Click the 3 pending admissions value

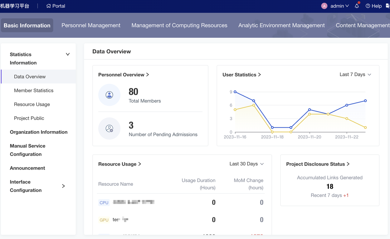pyautogui.click(x=131, y=125)
